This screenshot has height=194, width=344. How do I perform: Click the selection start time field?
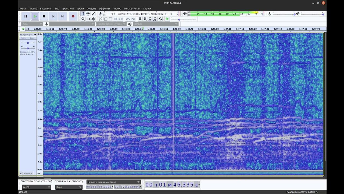[99, 187]
